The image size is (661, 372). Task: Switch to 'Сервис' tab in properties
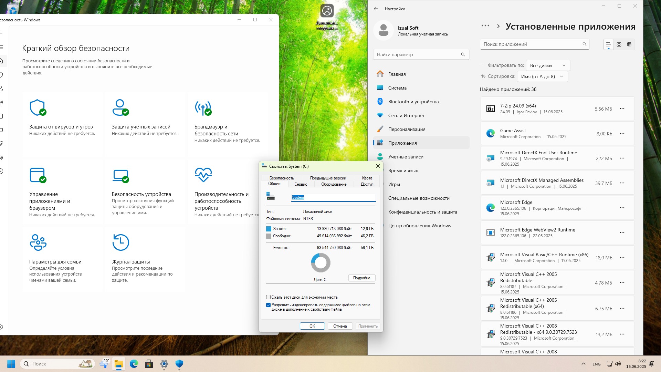tap(301, 184)
